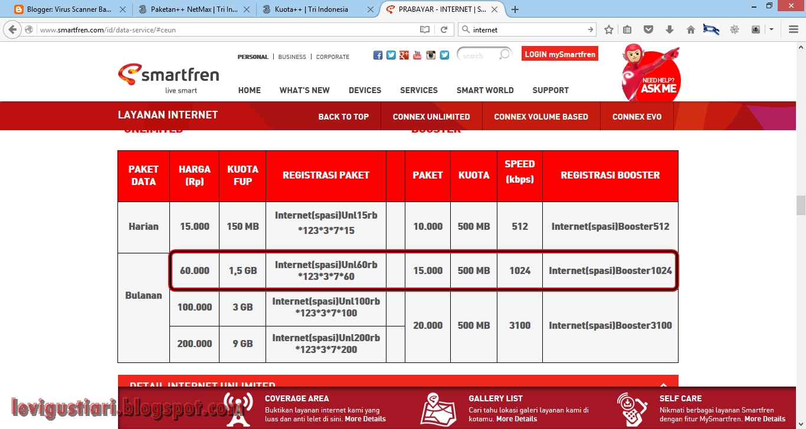Go back using the browser back arrow
Screen dimensions: 806x429
(x=13, y=29)
